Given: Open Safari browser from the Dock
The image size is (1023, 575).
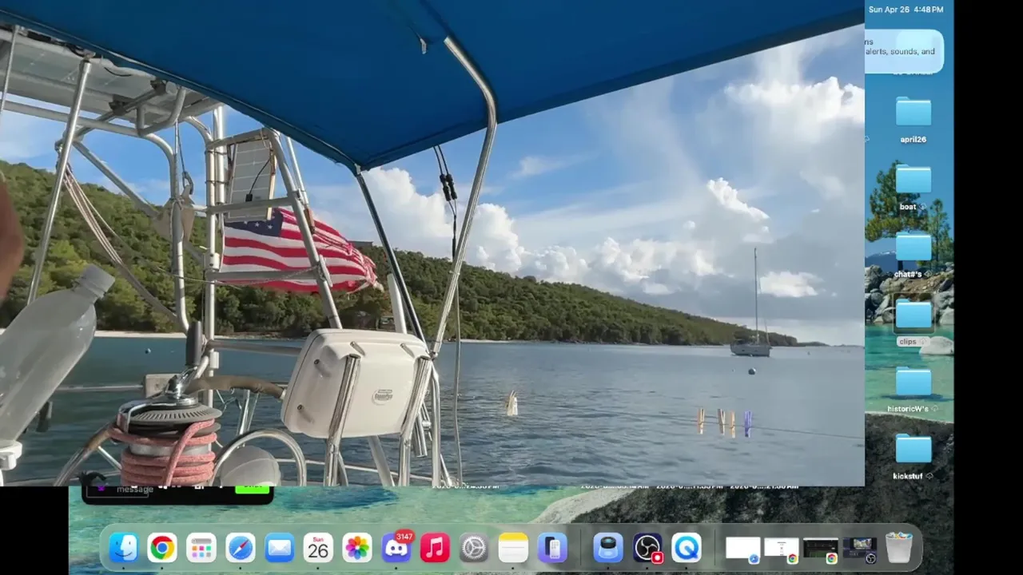Looking at the screenshot, I should 241,548.
